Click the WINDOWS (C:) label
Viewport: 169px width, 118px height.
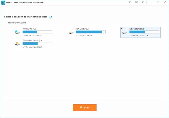[x=29, y=29]
